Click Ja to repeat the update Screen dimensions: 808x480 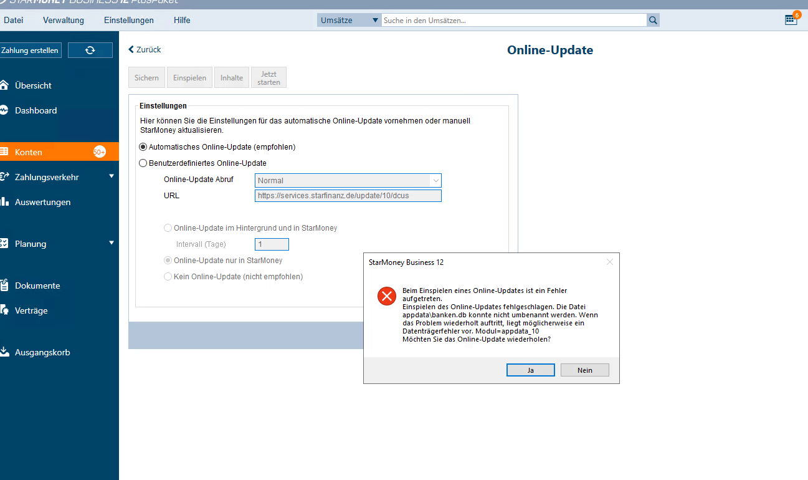pos(531,370)
